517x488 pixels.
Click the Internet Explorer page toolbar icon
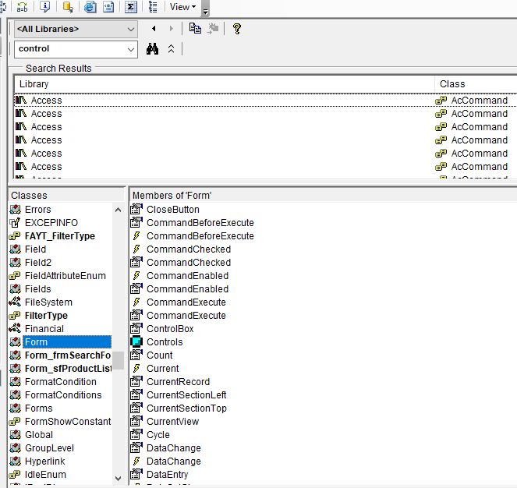pyautogui.click(x=90, y=6)
